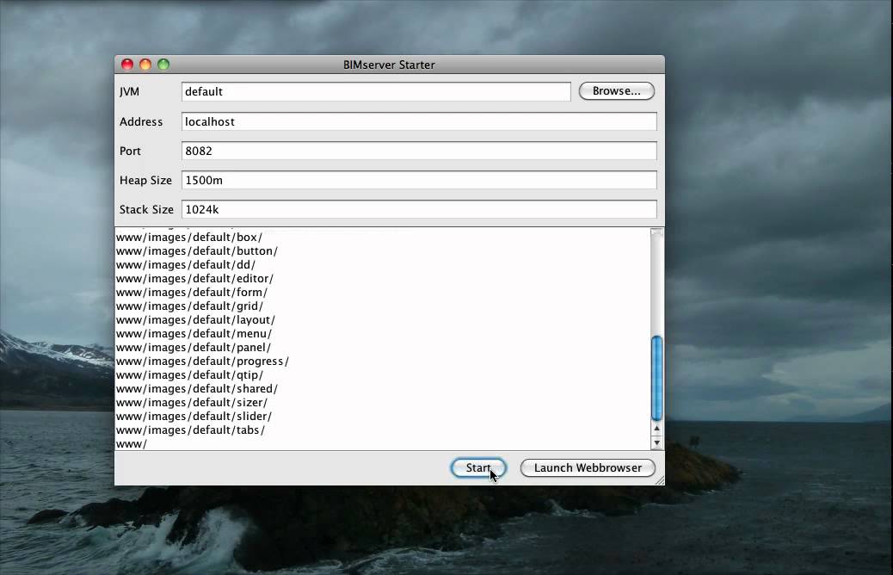
Task: Click the Address label
Action: [141, 121]
